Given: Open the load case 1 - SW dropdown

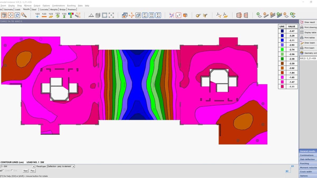Looking at the screenshot, I should click(x=18, y=166).
